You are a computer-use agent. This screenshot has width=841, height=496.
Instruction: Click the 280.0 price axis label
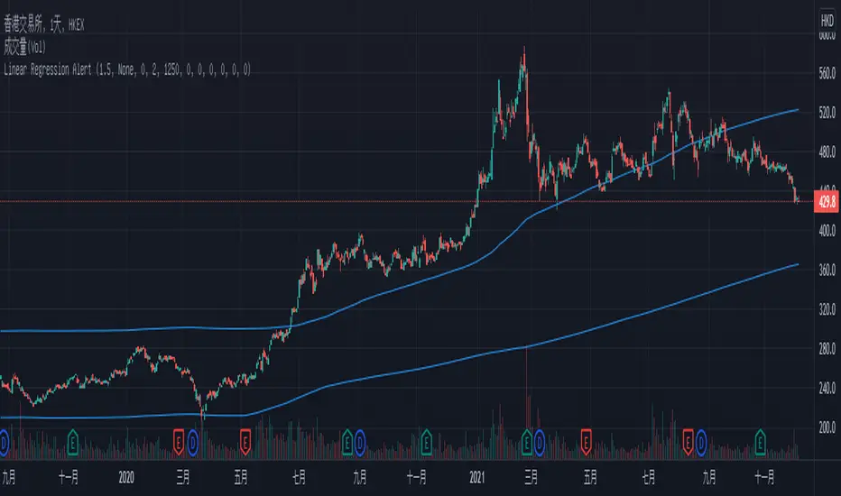[x=827, y=349]
